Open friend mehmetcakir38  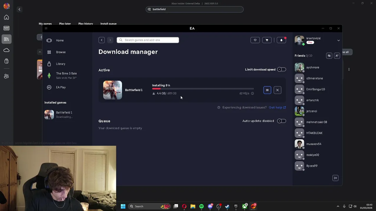tap(317, 122)
